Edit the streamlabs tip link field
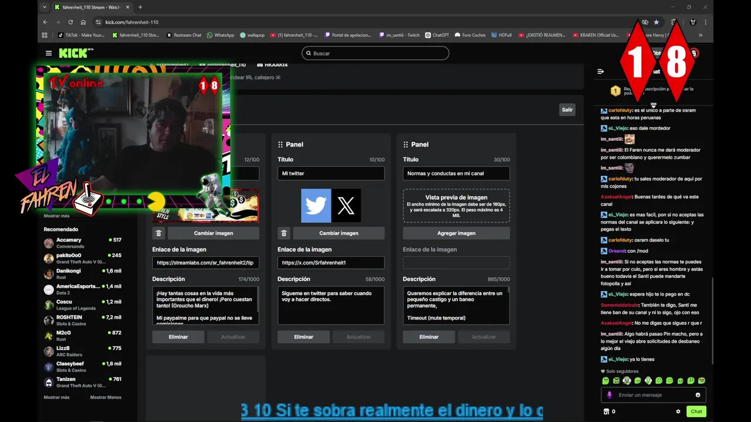The image size is (751, 422). click(205, 263)
